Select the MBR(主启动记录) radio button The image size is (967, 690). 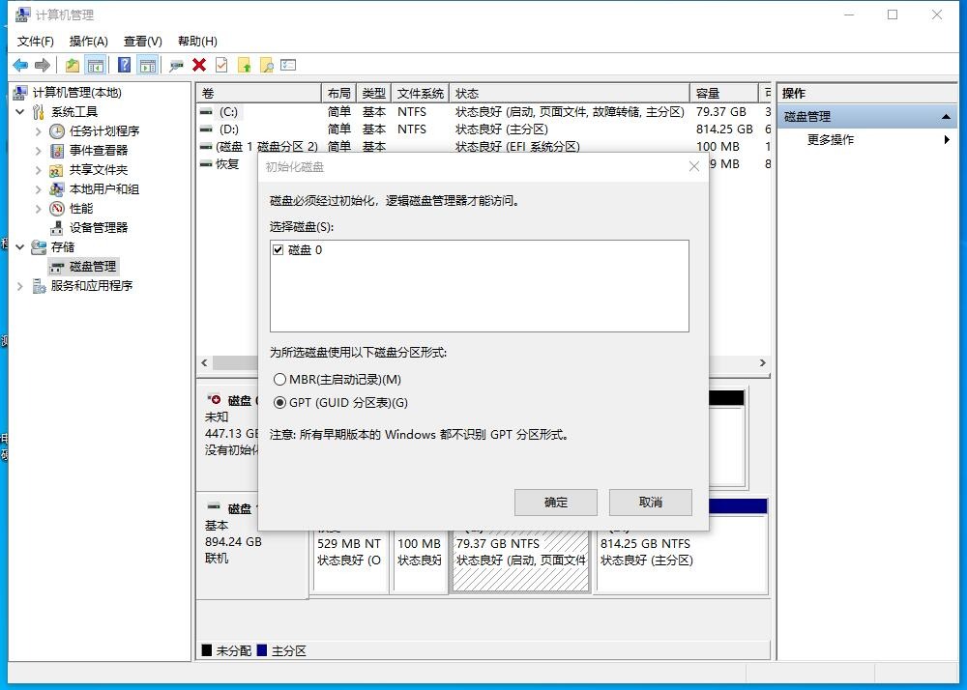point(280,379)
